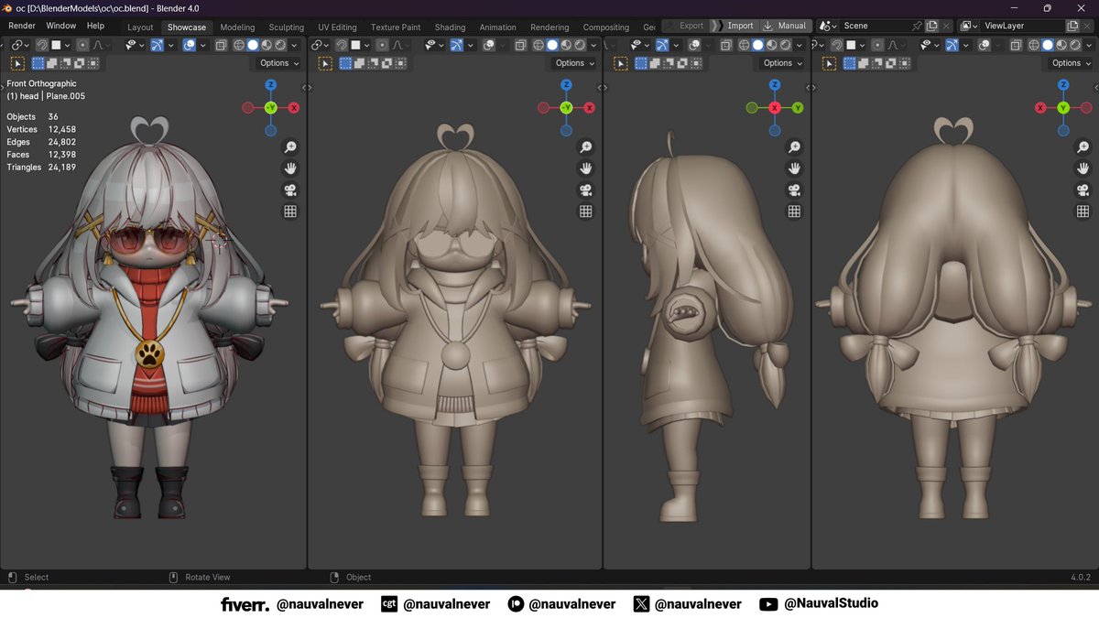Click zoom magnifier in the clay front-view viewport
Screen dimensions: 1099x618
pyautogui.click(x=586, y=147)
